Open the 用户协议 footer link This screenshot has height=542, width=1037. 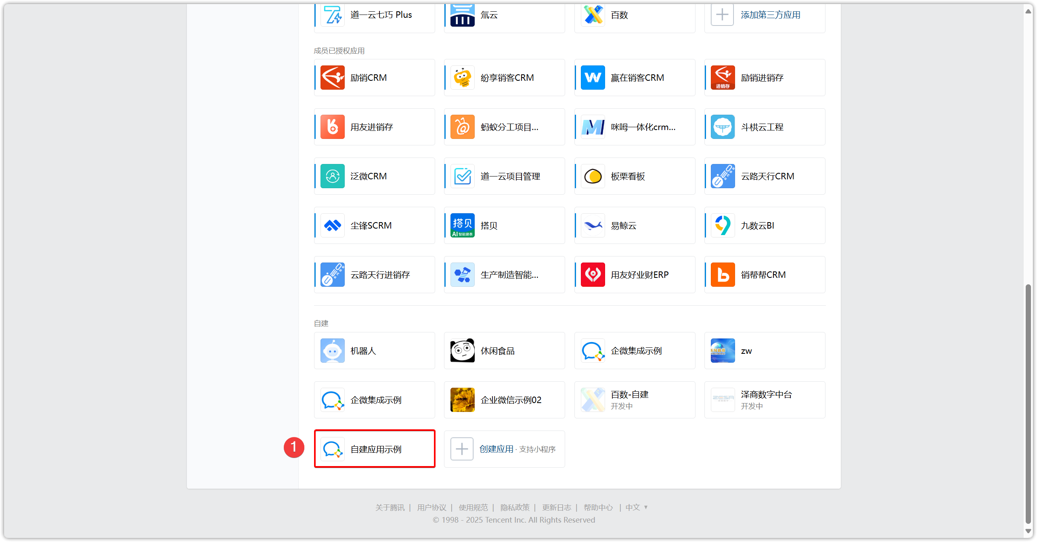pos(432,507)
